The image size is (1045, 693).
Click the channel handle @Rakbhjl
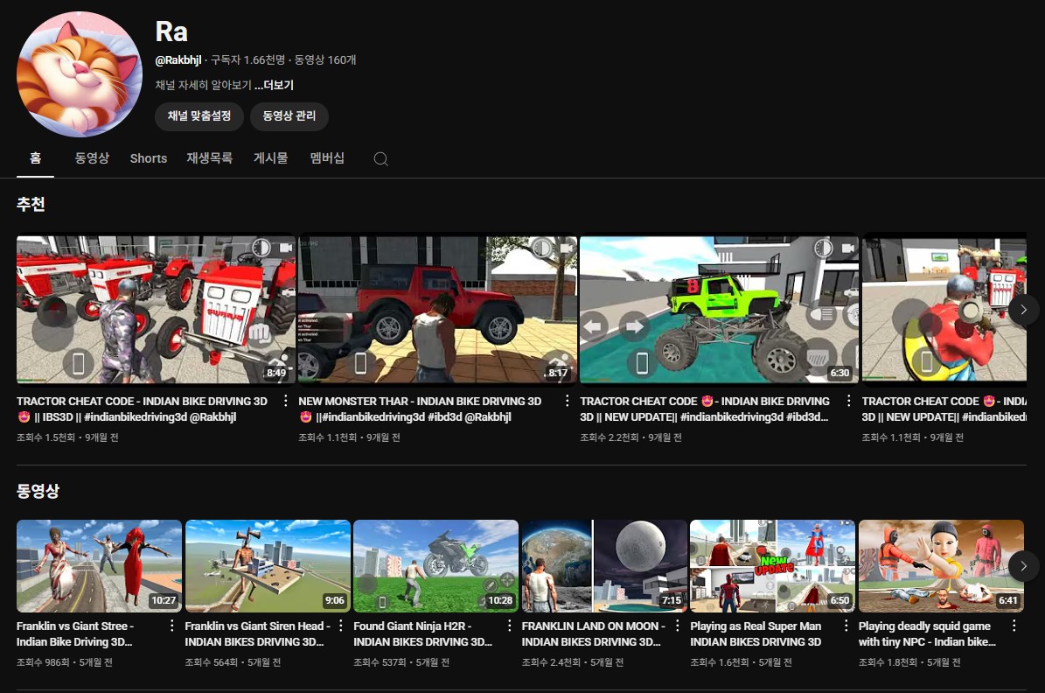click(178, 60)
